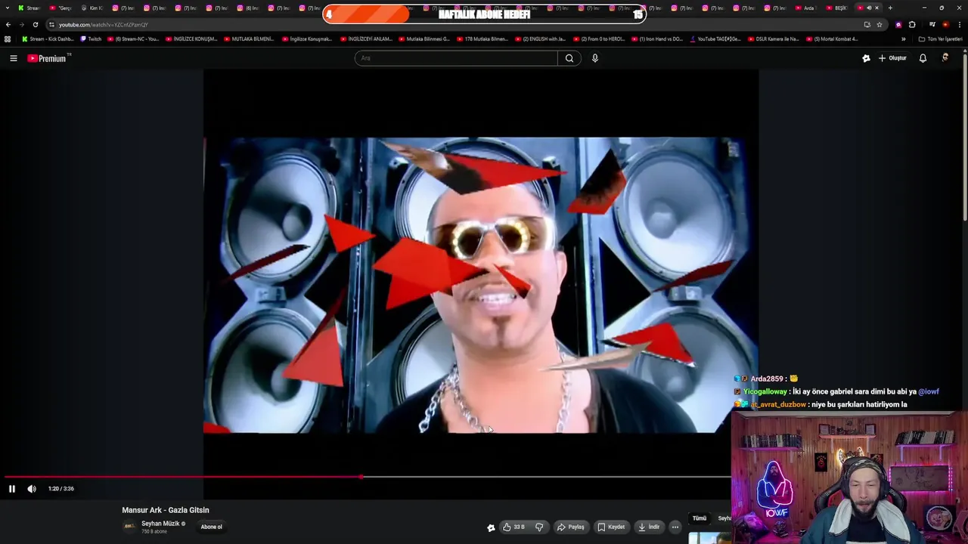Click the magnifier search button
968x544 pixels.
tap(569, 58)
